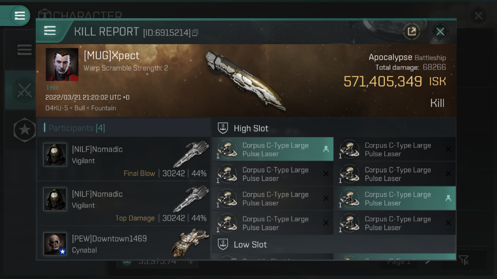The height and width of the screenshot is (279, 497).
Task: Open the kill report hamburger menu
Action: pos(50,31)
